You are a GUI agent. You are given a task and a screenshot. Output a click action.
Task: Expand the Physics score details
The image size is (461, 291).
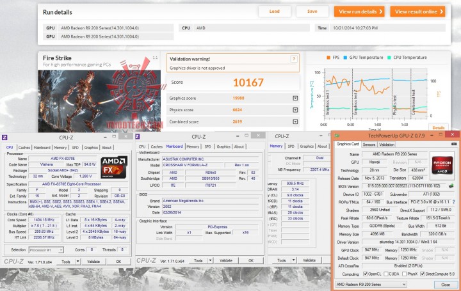295,110
